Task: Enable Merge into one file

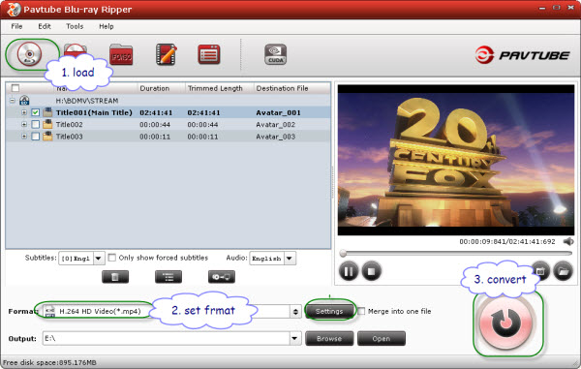Action: 361,311
